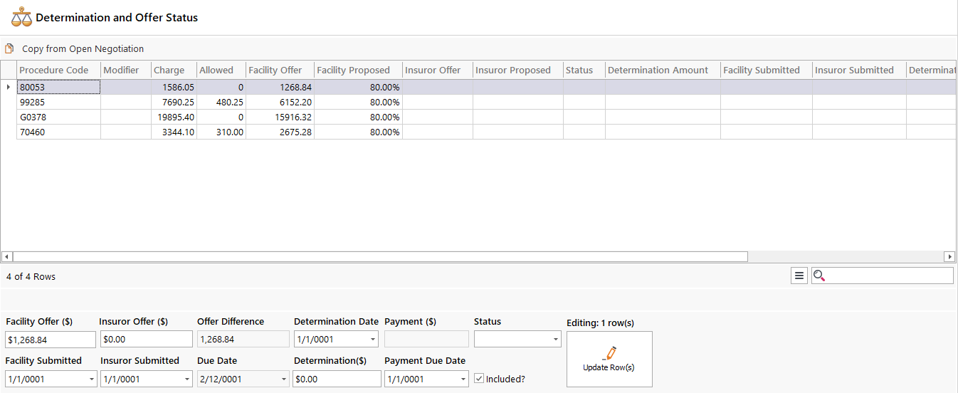
Task: Click the grid options hamburger menu icon
Action: (x=799, y=276)
